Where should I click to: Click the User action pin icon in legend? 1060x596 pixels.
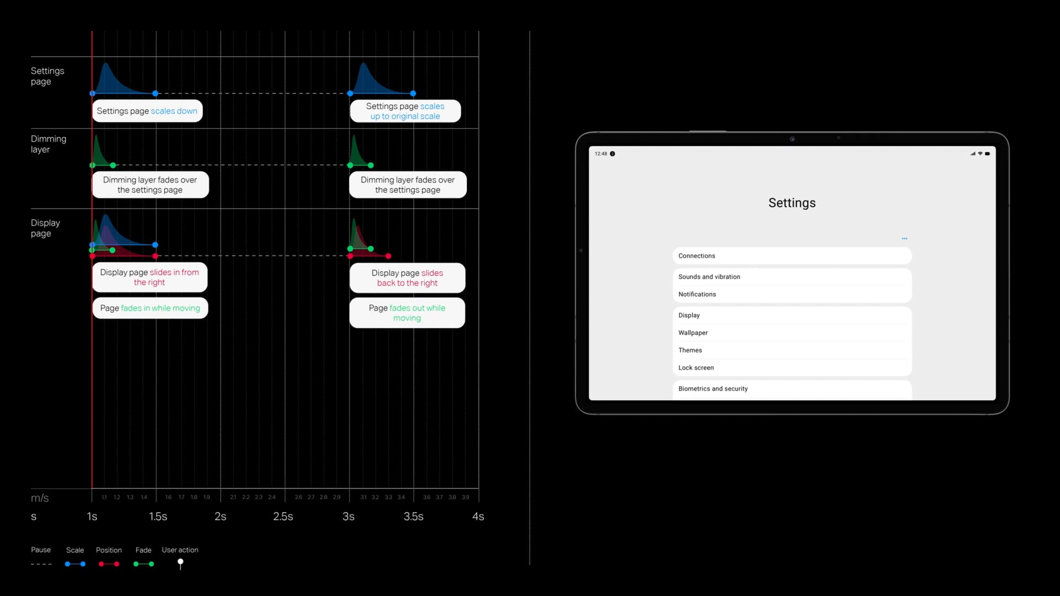180,564
